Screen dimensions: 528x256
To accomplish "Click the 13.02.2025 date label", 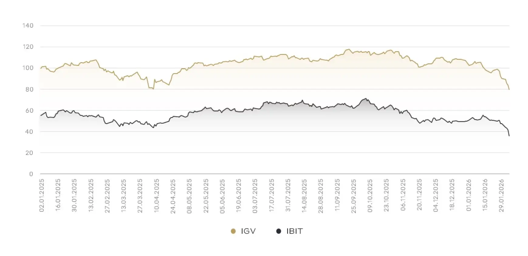I will tap(91, 196).
